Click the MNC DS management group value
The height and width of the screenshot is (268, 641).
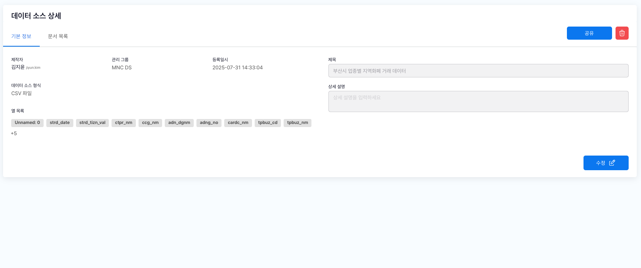(122, 68)
